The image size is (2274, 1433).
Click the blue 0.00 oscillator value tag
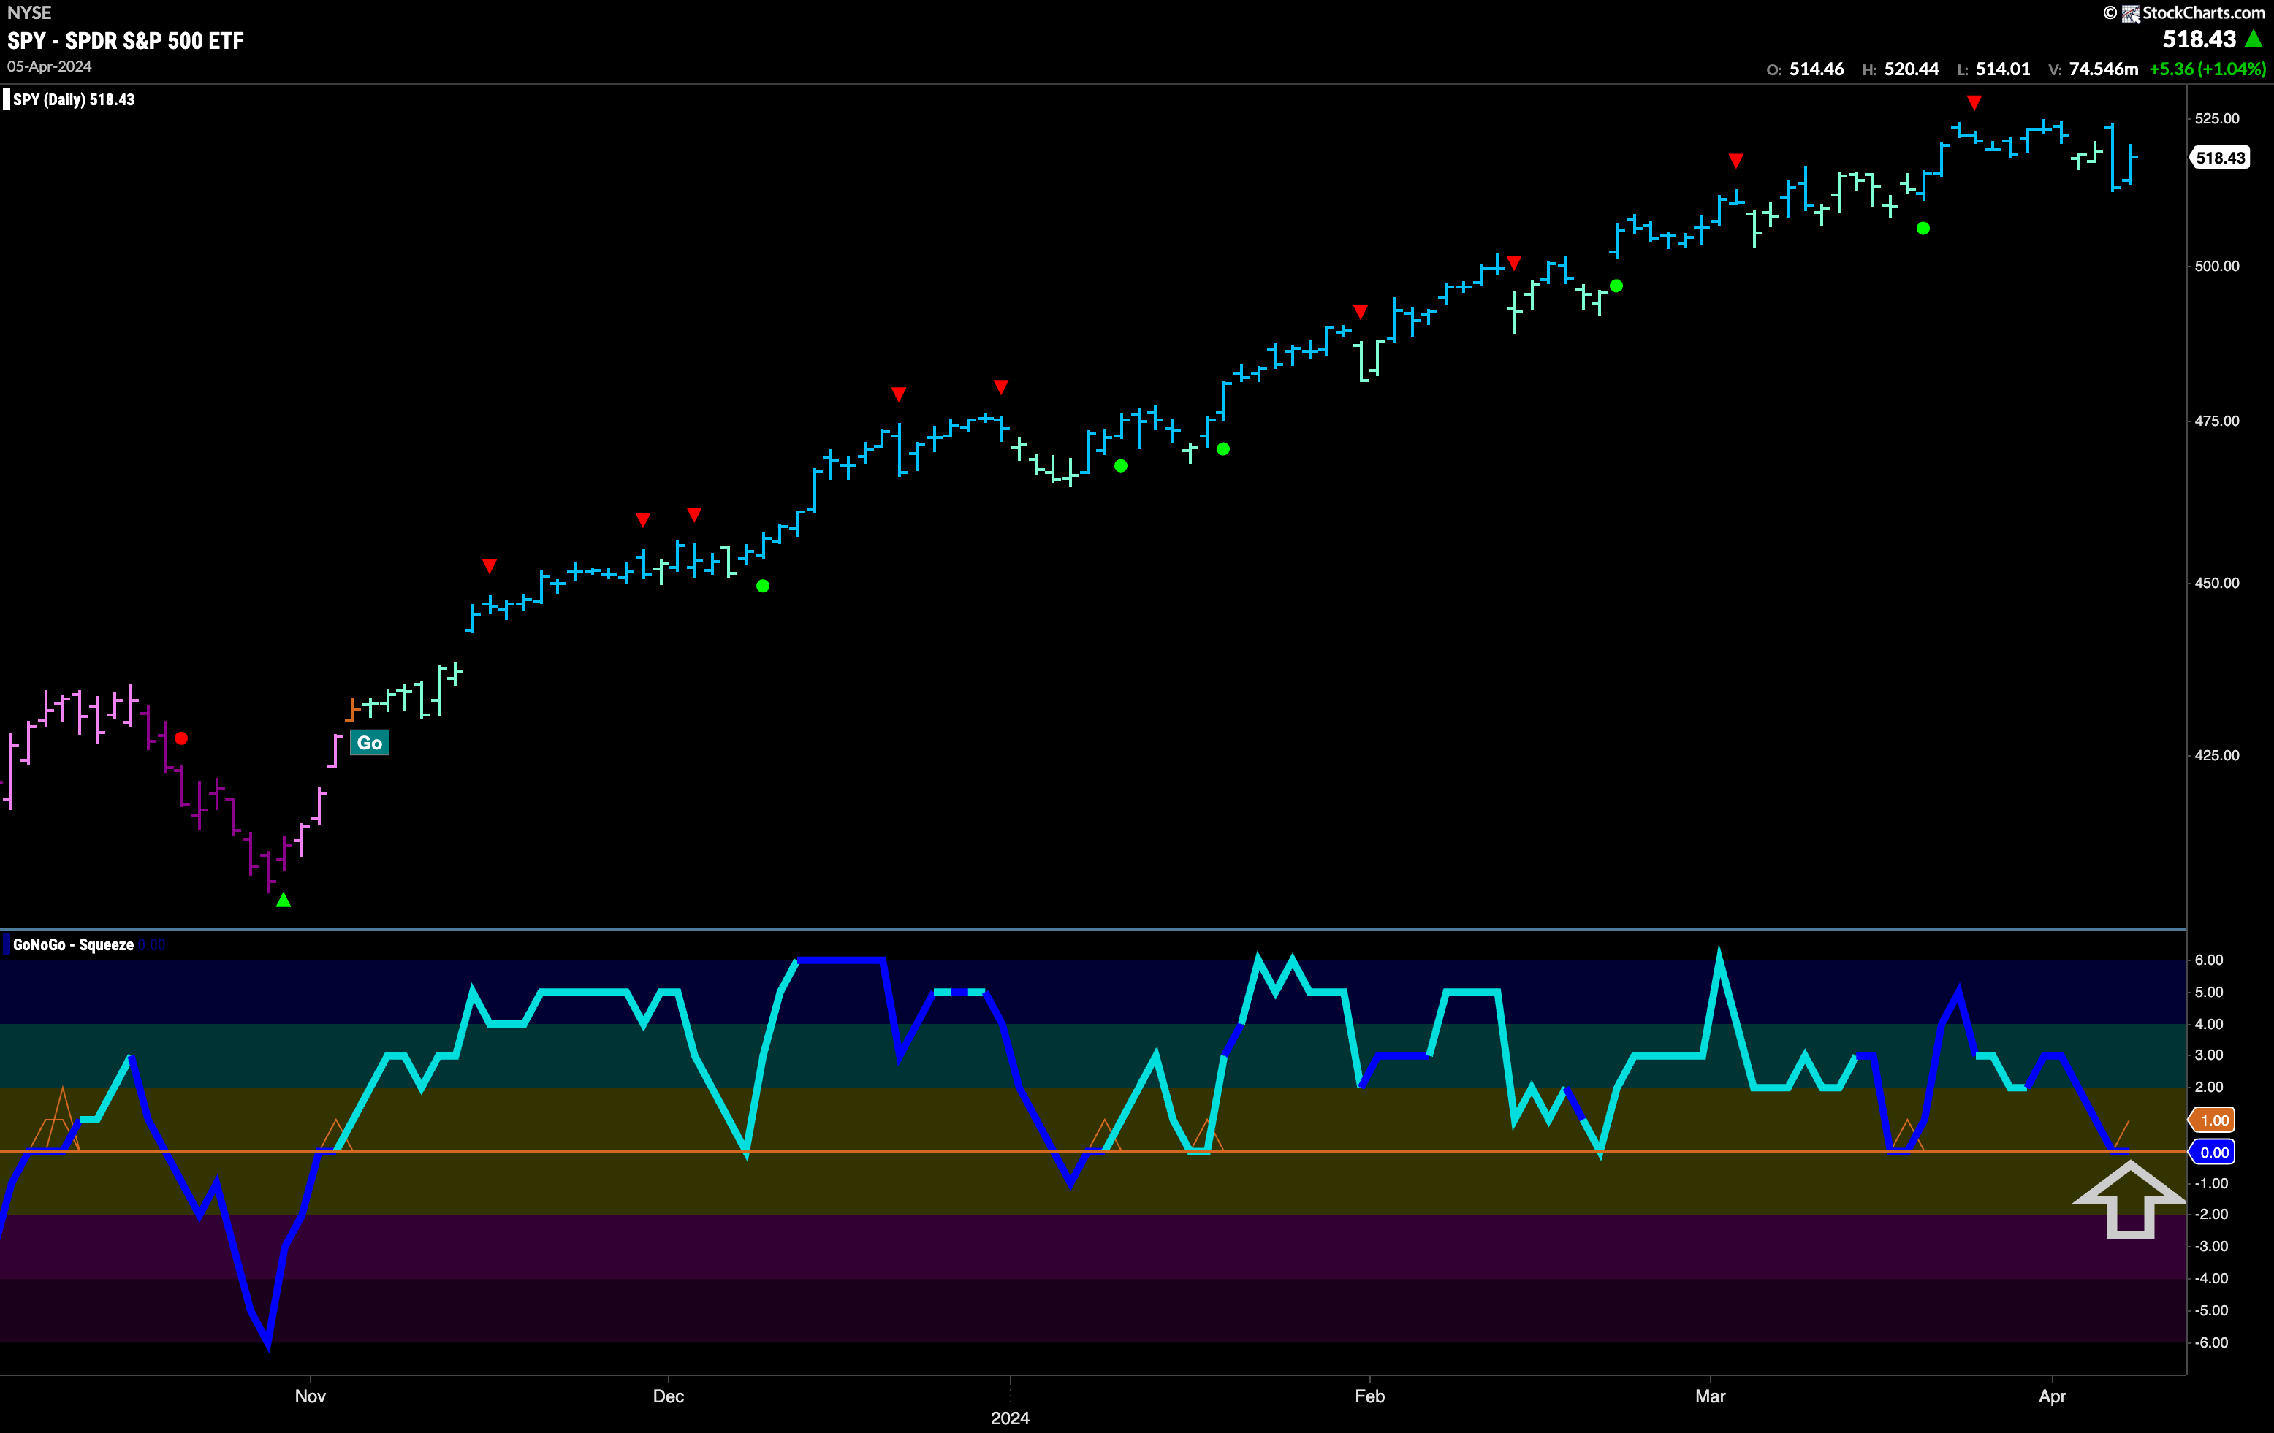click(2213, 1152)
